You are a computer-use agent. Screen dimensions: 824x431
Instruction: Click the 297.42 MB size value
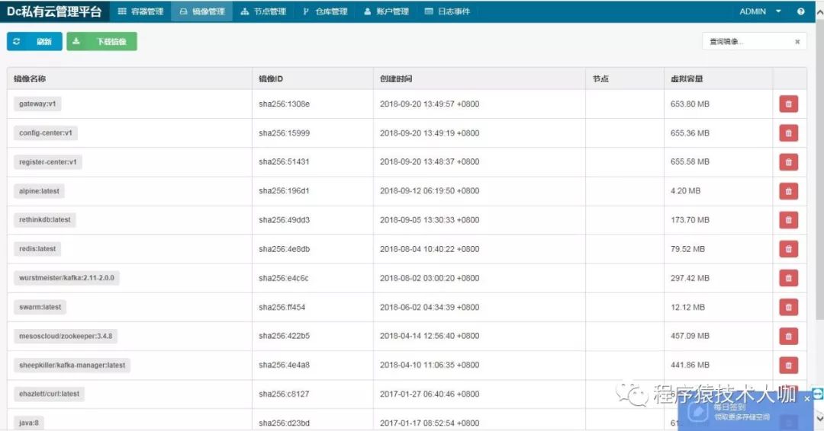click(690, 278)
